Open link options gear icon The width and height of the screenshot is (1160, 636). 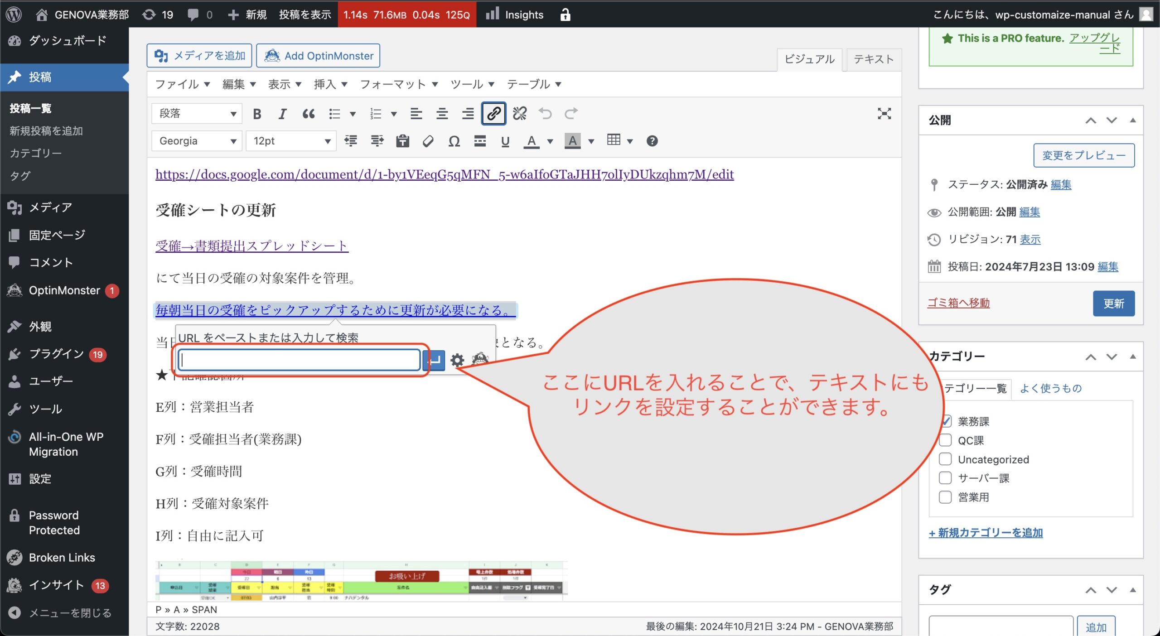coord(457,360)
